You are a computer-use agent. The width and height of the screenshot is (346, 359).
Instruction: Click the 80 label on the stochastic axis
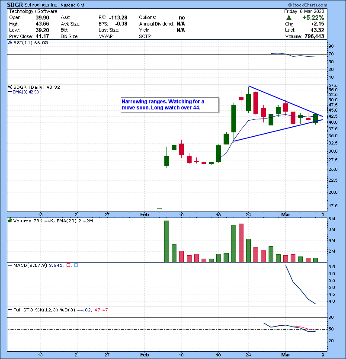(x=331, y=317)
